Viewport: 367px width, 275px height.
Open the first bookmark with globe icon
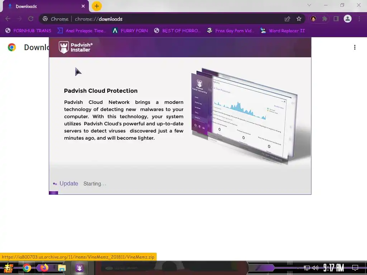pos(28,31)
